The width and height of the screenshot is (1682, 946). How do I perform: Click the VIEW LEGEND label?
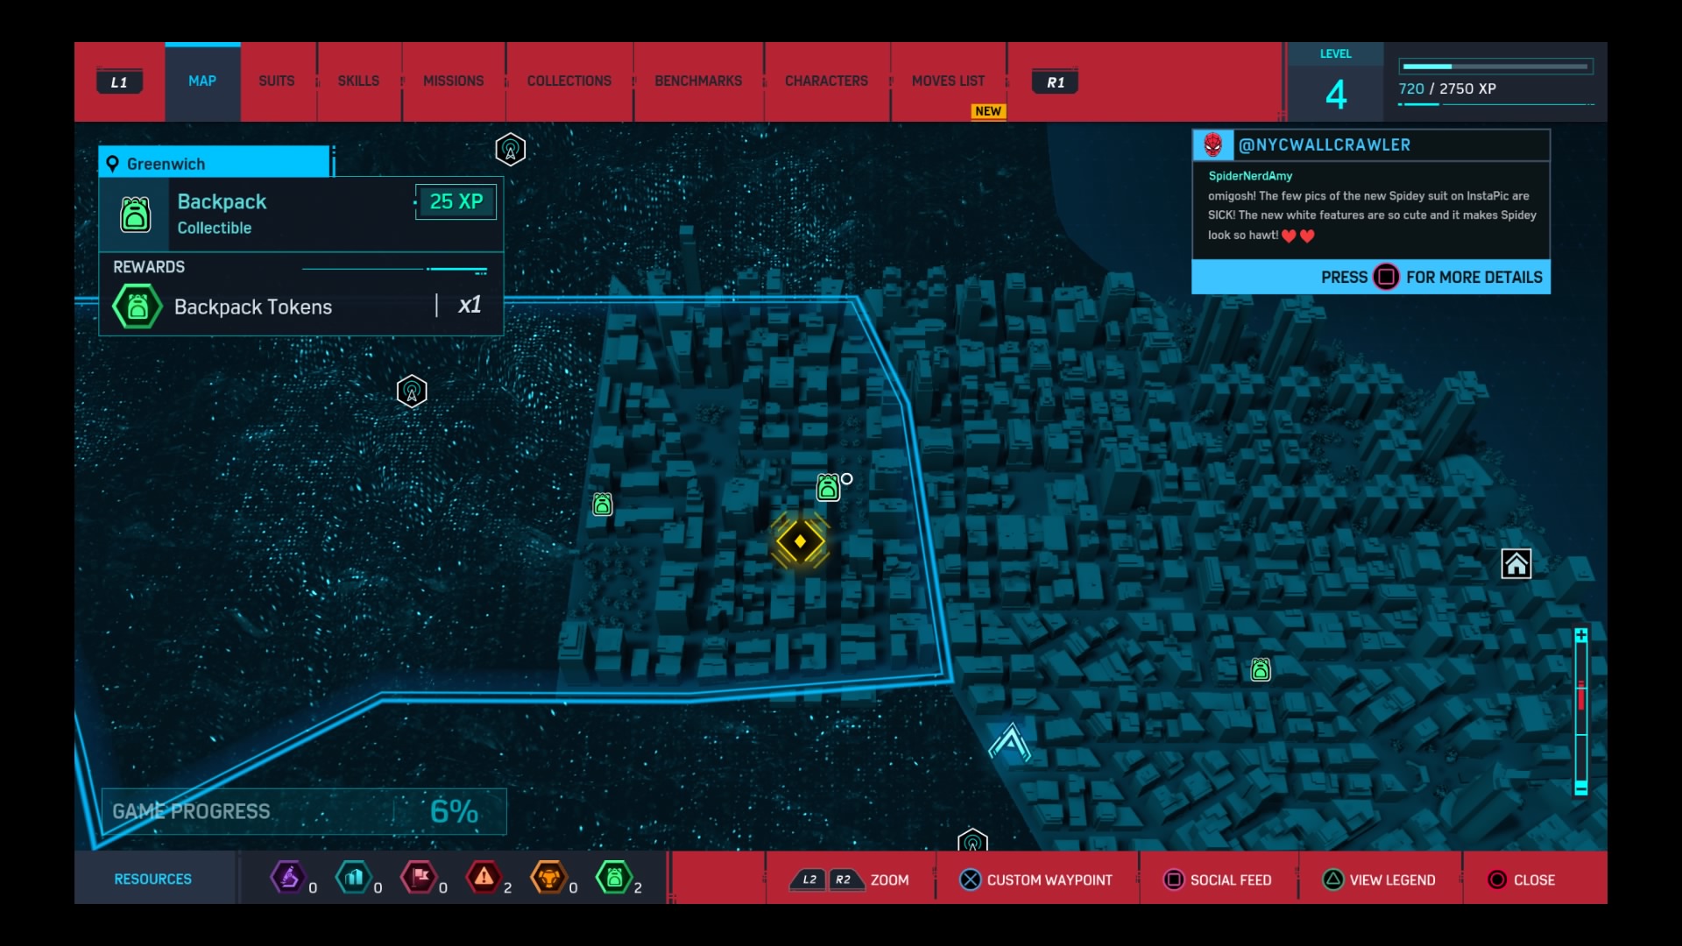click(x=1392, y=880)
